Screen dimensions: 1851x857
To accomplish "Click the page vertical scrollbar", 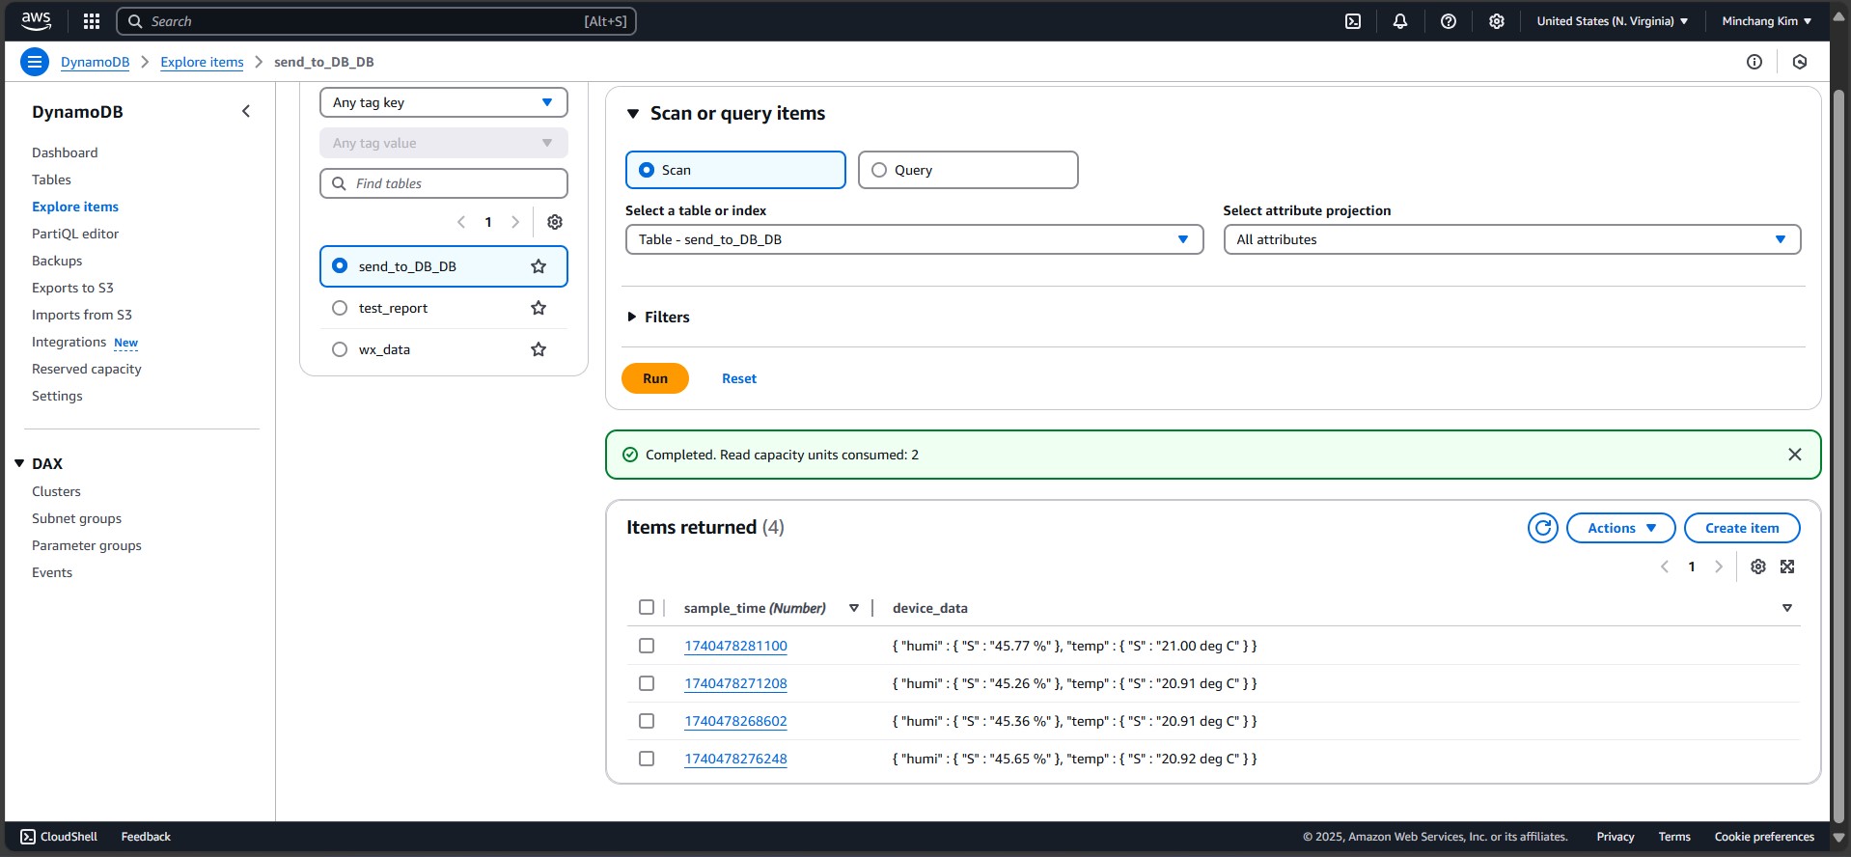I will tap(1838, 456).
